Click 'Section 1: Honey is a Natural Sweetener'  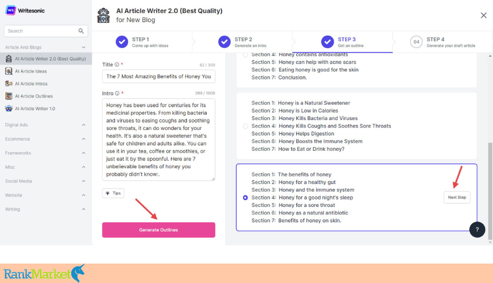tap(301, 103)
